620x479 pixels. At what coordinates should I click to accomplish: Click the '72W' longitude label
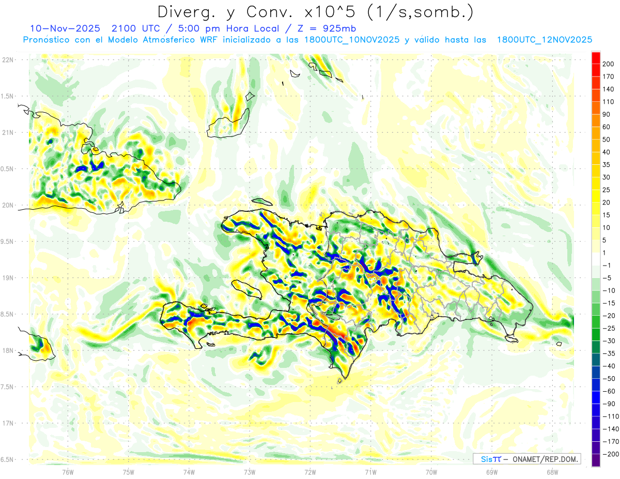coord(310,472)
